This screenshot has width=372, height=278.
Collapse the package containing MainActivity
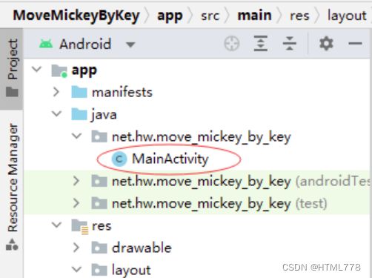[76, 136]
